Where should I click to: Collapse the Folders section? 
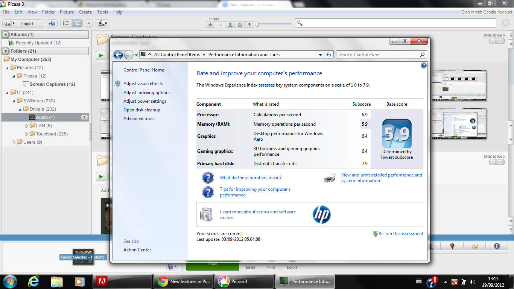6,51
